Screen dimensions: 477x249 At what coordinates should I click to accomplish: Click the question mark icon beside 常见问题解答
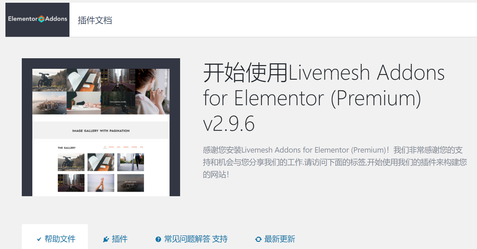(158, 239)
